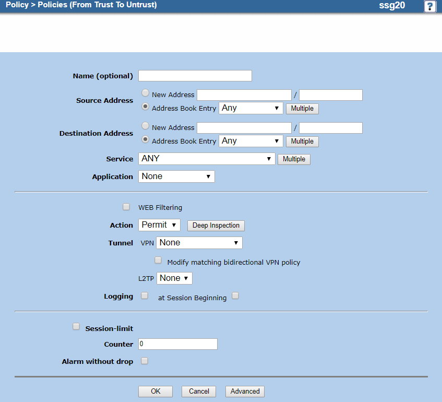The height and width of the screenshot is (402, 442).
Task: Open the Advanced policy settings
Action: (245, 391)
